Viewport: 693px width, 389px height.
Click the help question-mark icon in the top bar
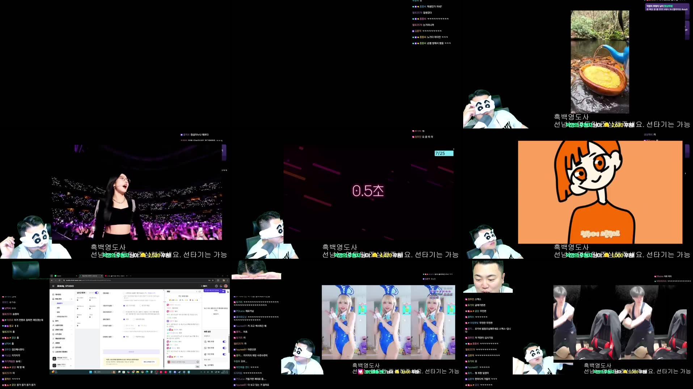(216, 286)
